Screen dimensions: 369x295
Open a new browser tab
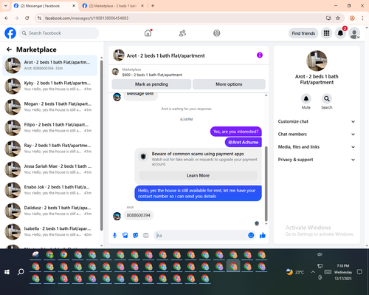click(x=153, y=6)
